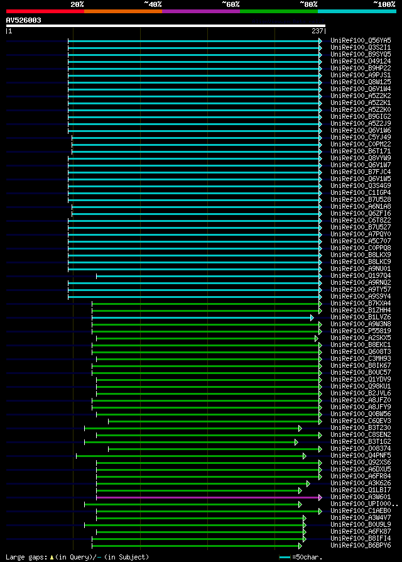402x562 pixels.
Task: Select the UniRef100_Q6ZFI6 label
Action: tap(361, 214)
